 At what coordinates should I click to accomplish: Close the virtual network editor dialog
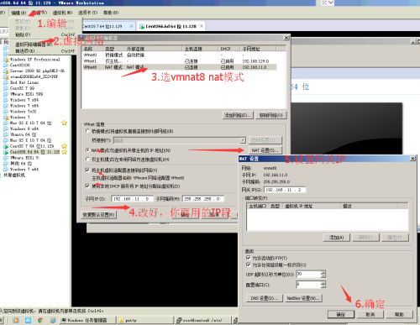click(x=286, y=38)
